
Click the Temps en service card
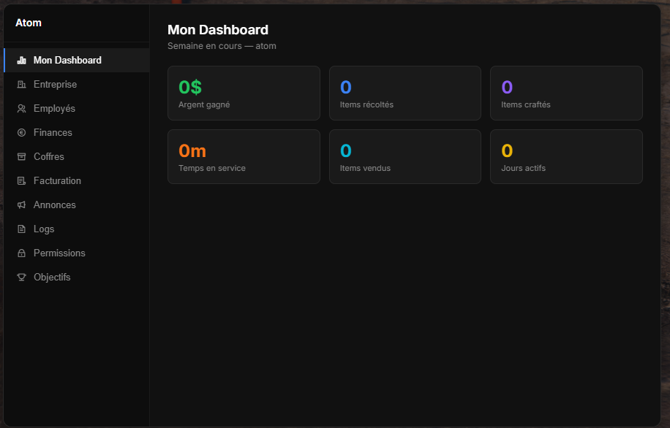click(244, 157)
